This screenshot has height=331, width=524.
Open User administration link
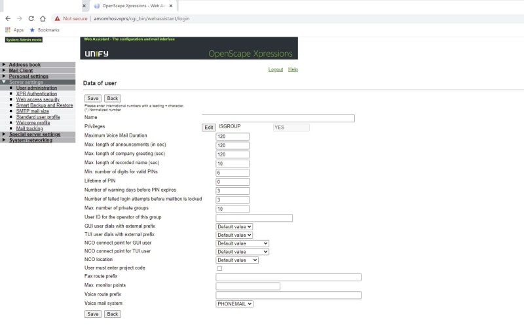(37, 88)
